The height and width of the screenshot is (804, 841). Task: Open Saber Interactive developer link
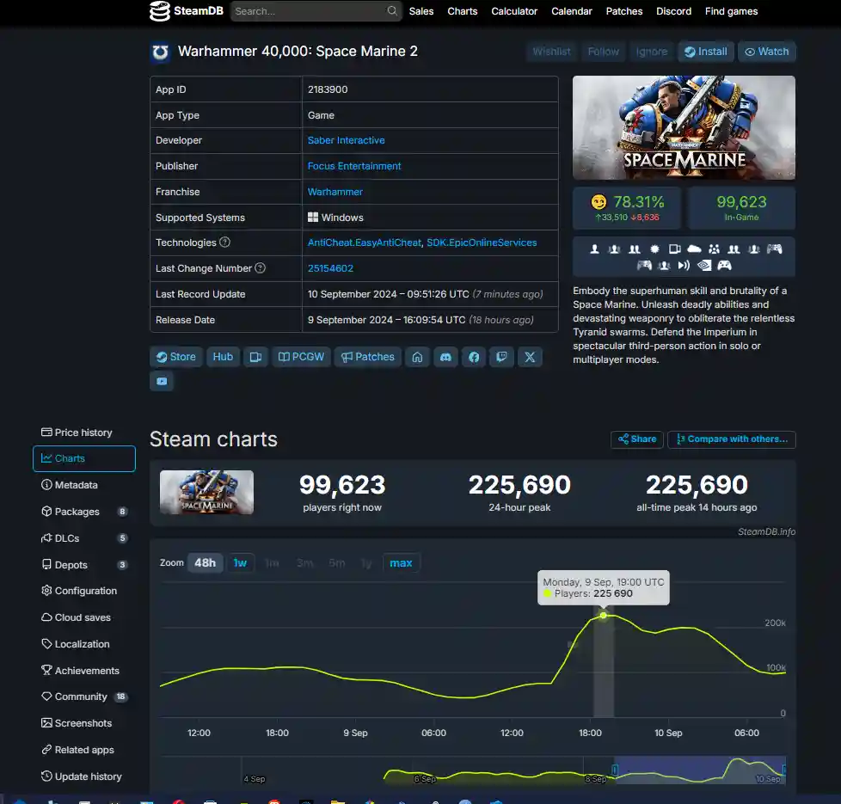(x=346, y=140)
